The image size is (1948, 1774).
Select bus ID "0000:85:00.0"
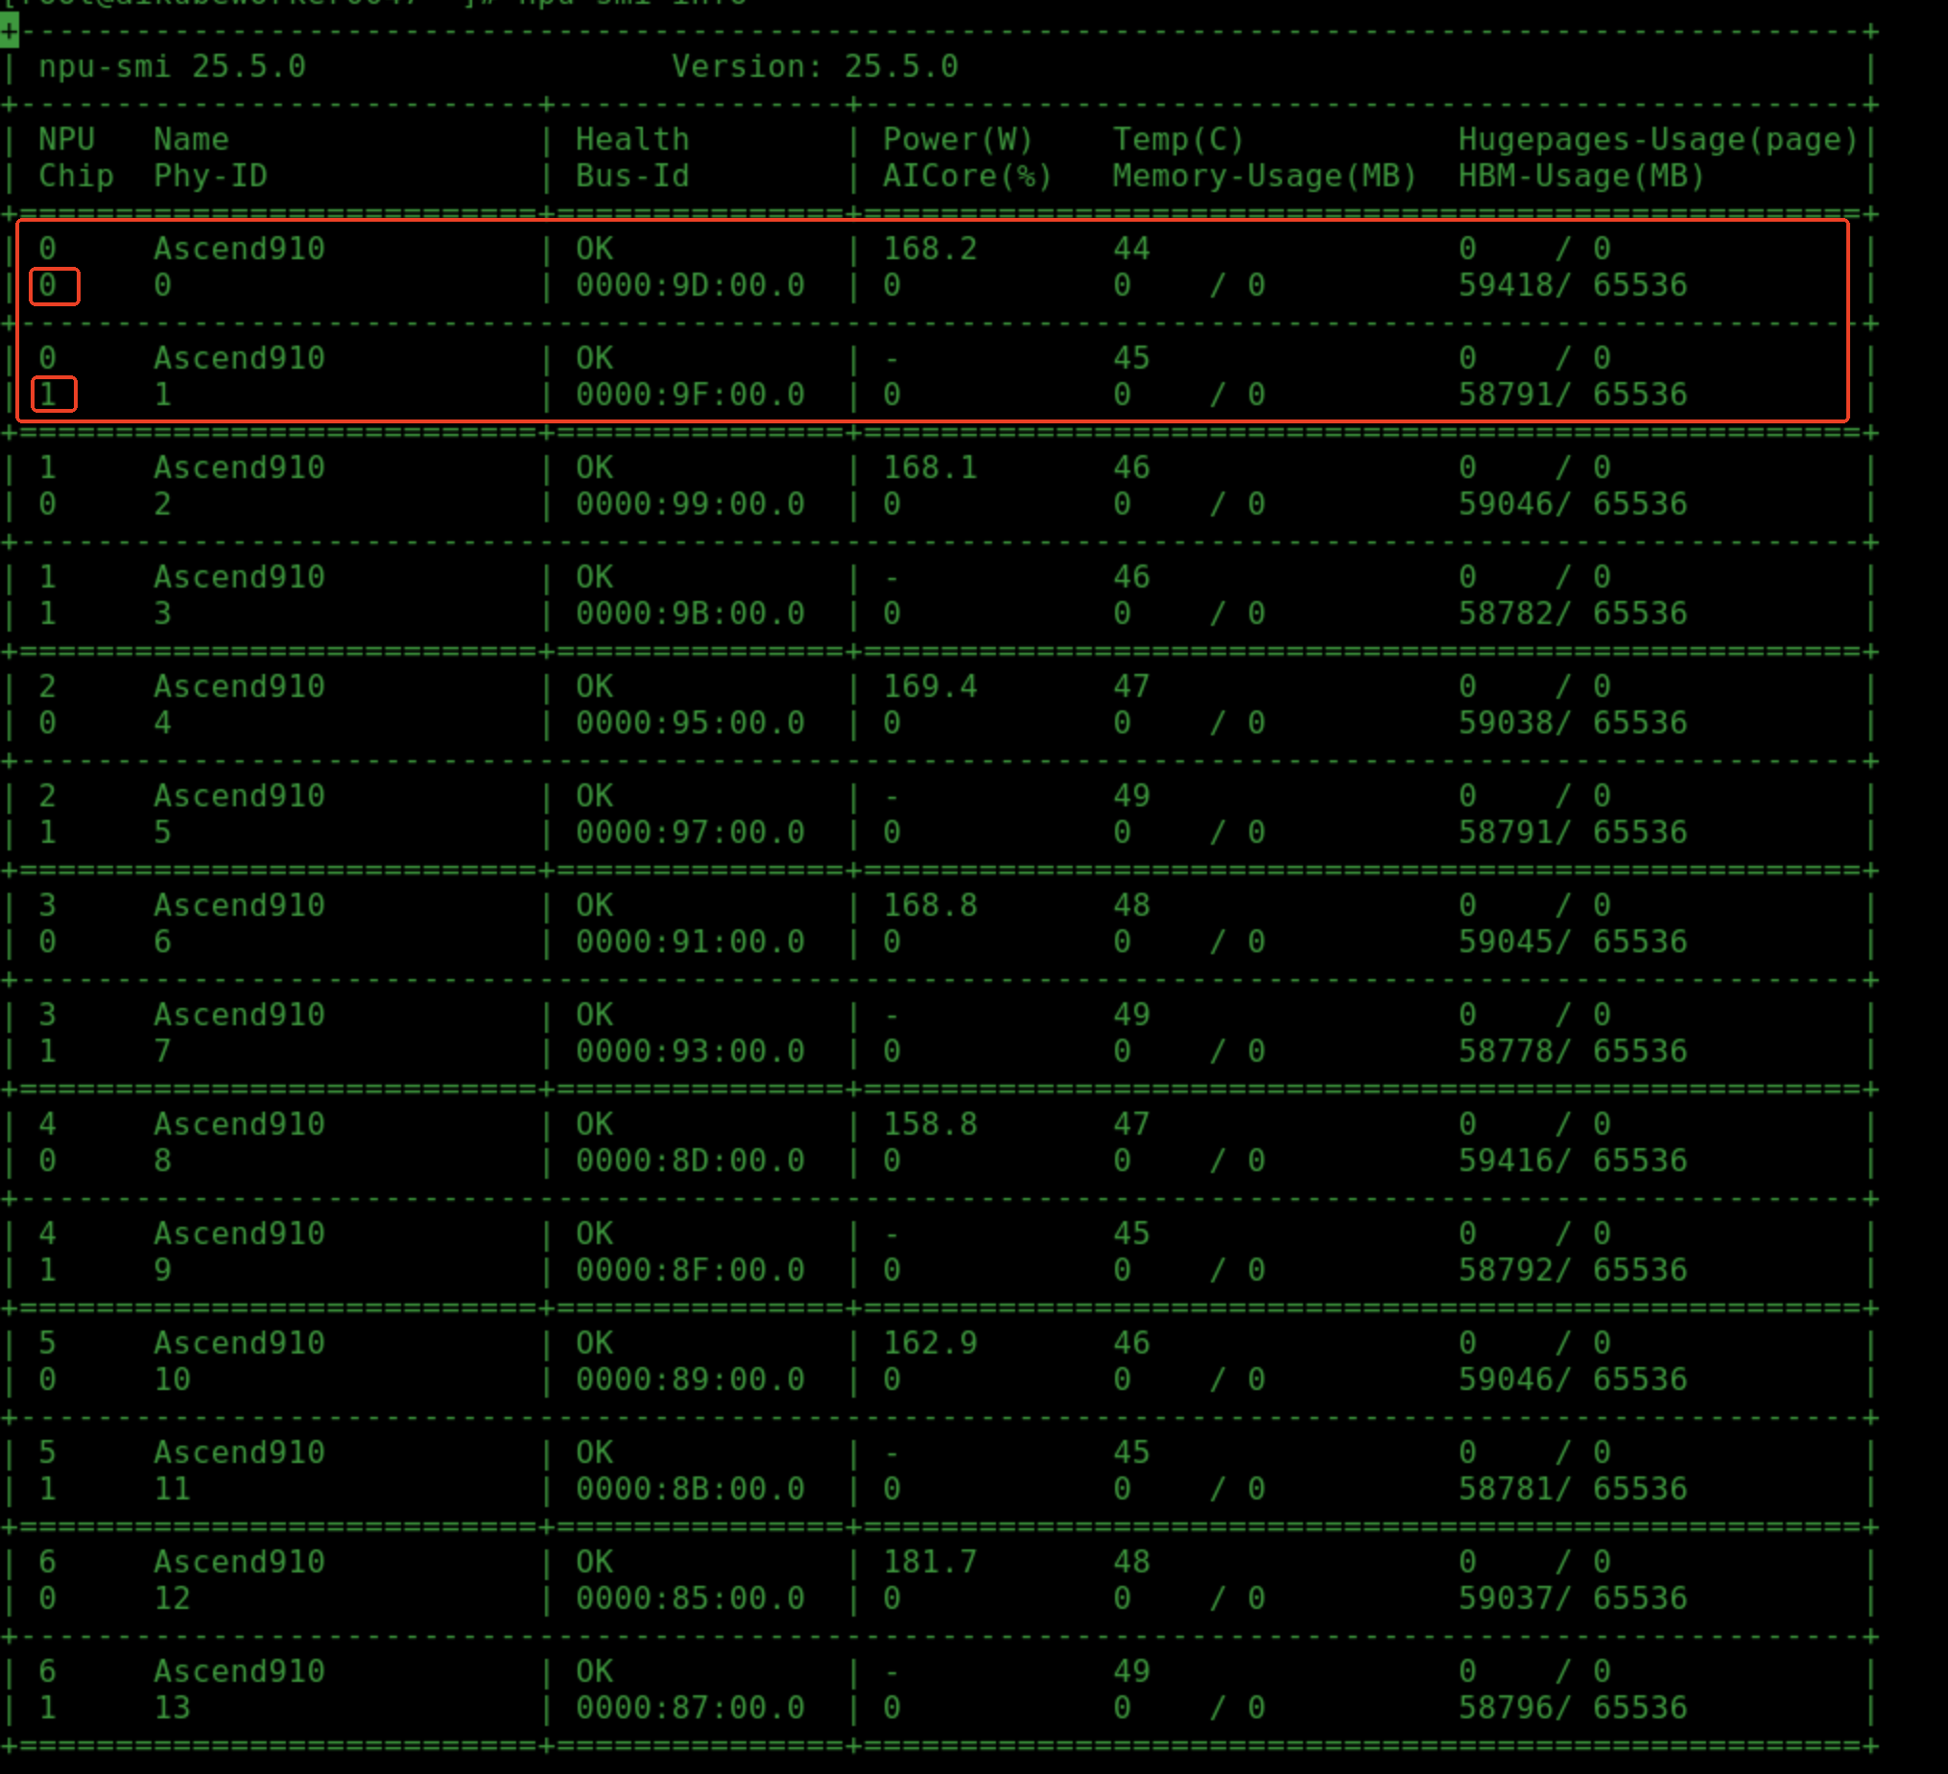pyautogui.click(x=690, y=1598)
